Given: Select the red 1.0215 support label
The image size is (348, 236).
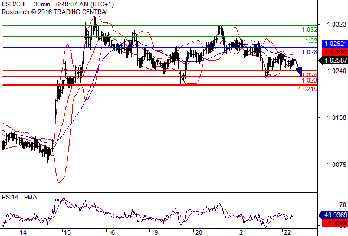Looking at the screenshot, I should (308, 89).
